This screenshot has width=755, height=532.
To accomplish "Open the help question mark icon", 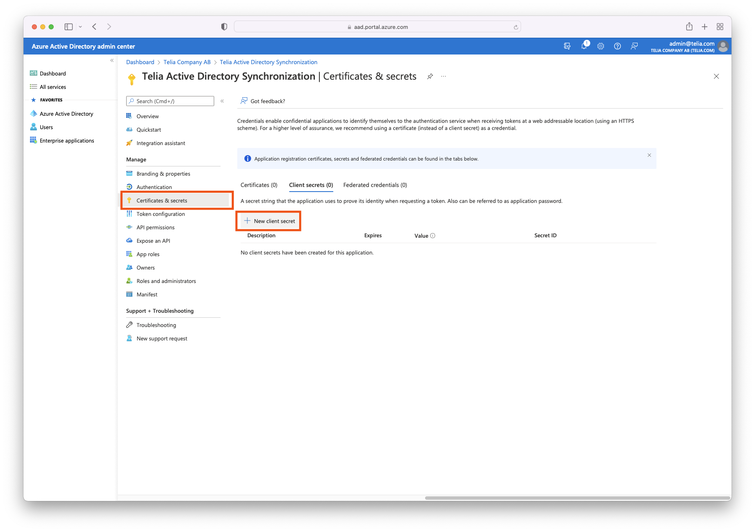I will click(x=617, y=46).
